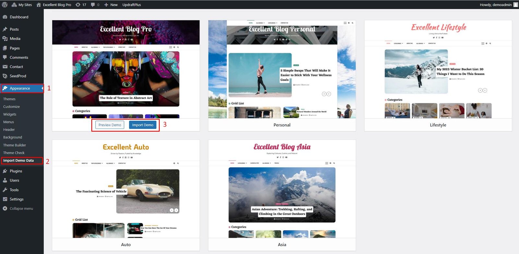Viewport: 519px width, 254px height.
Task: Open comments bubble in admin bar
Action: (x=95, y=5)
